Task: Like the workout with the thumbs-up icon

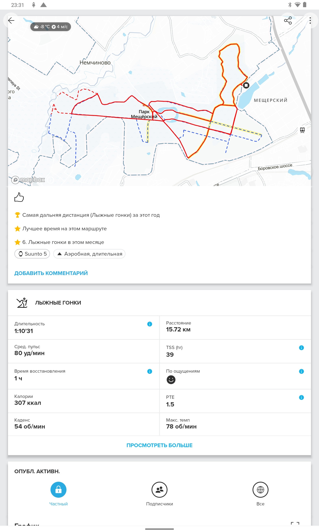Action: point(19,197)
